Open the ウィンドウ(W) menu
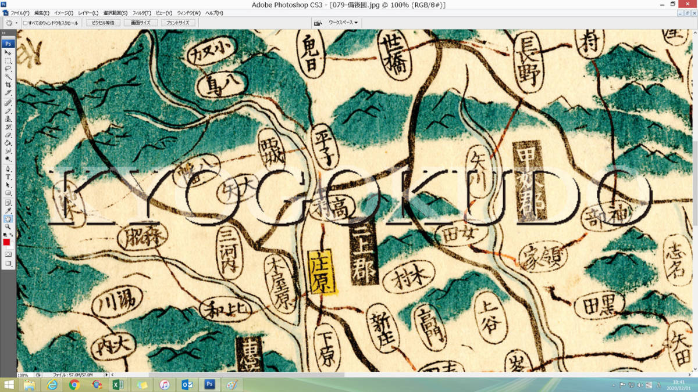This screenshot has width=698, height=392. coord(188,13)
